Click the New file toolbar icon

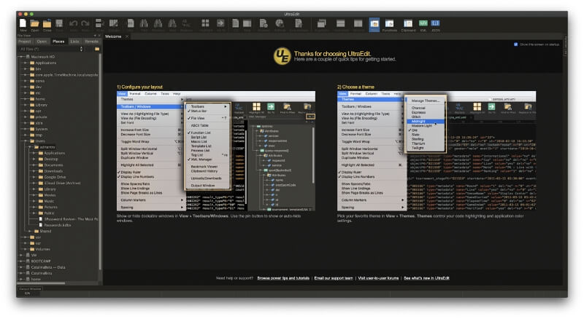pos(23,23)
